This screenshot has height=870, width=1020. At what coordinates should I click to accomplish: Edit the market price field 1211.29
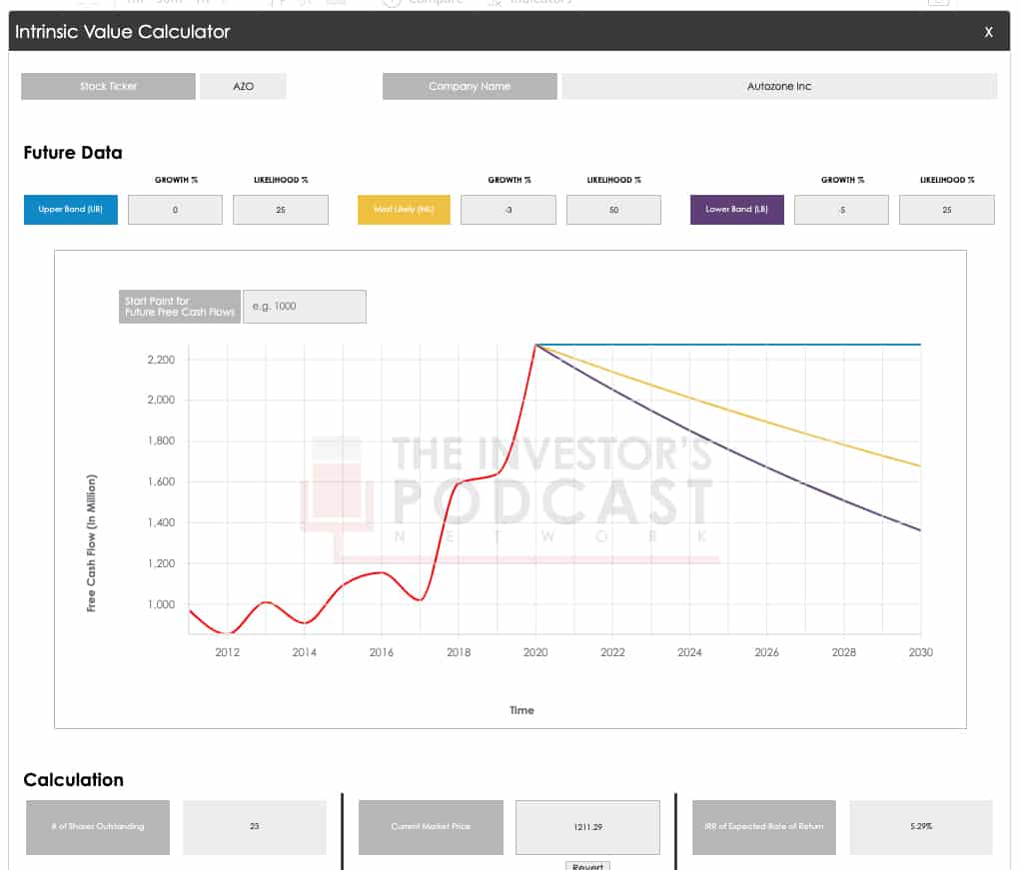point(588,827)
